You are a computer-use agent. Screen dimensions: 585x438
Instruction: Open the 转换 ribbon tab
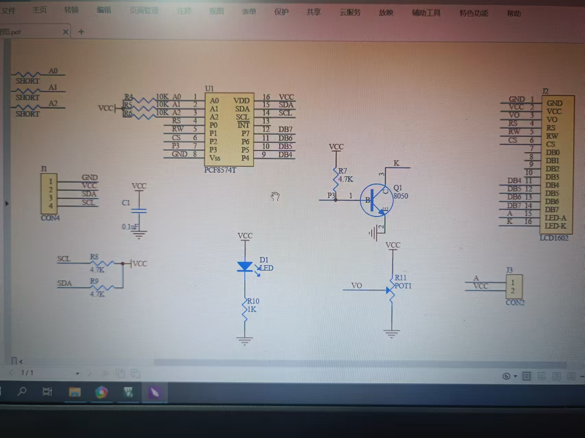[71, 10]
